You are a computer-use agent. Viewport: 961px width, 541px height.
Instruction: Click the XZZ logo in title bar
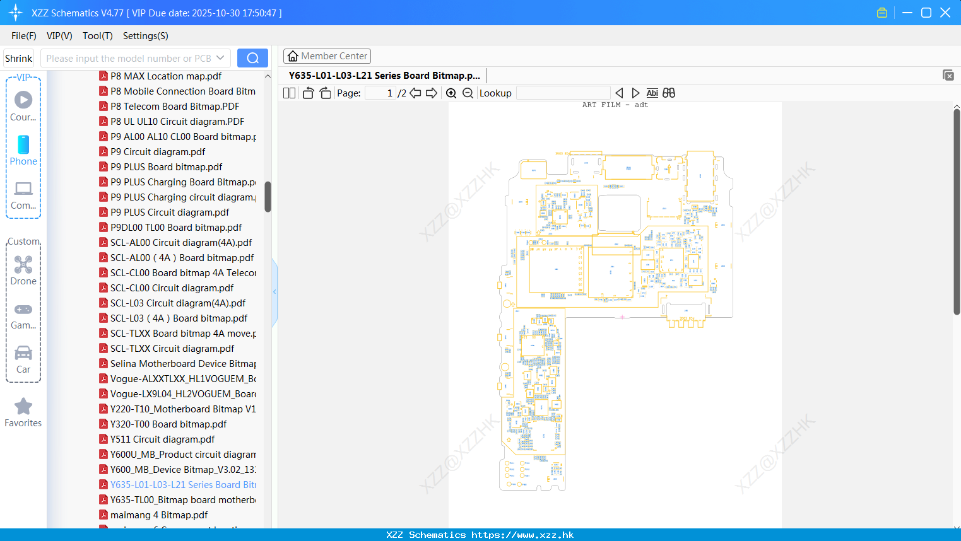pos(16,13)
